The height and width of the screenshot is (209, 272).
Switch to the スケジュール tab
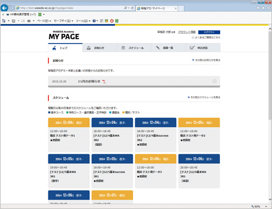134,48
